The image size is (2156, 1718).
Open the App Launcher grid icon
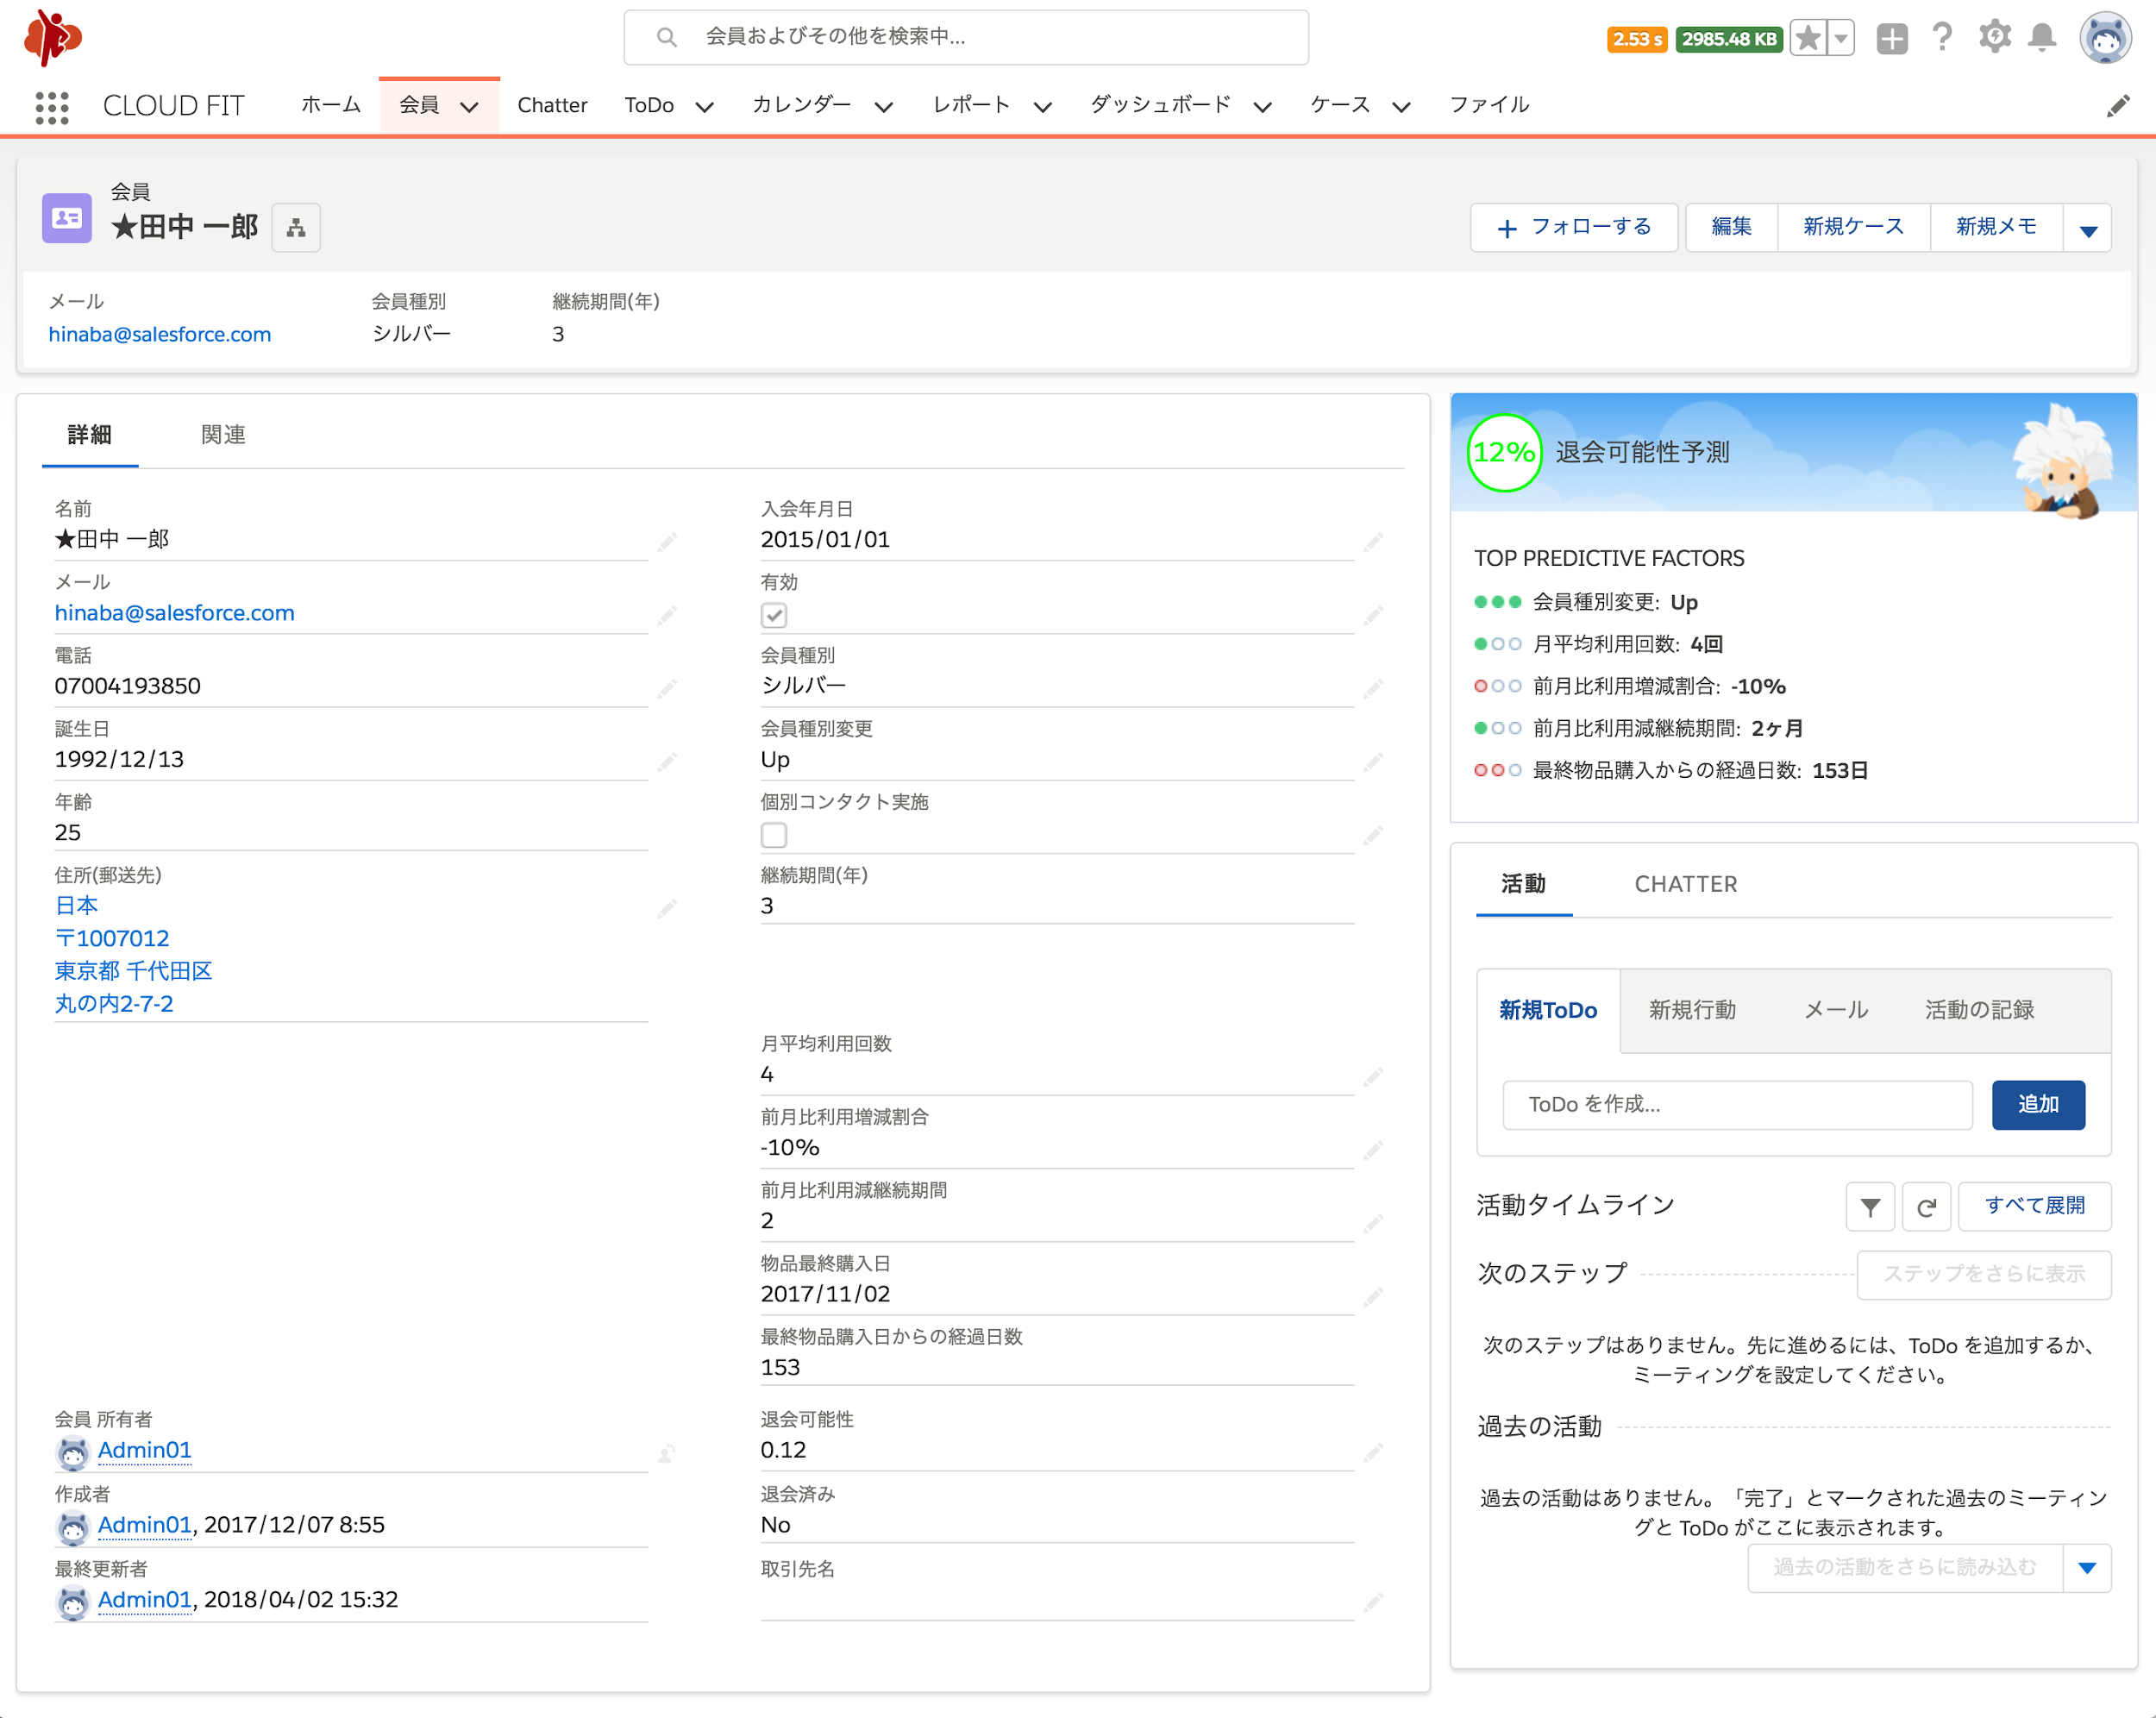(x=51, y=106)
